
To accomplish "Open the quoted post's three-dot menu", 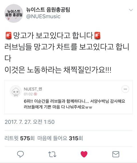I will [125, 89].
